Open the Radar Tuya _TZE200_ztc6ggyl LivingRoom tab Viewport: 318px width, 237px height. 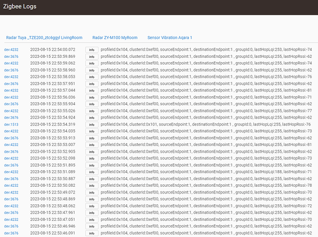coord(44,37)
